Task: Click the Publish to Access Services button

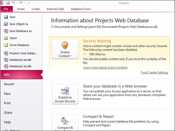Action: 65,94
